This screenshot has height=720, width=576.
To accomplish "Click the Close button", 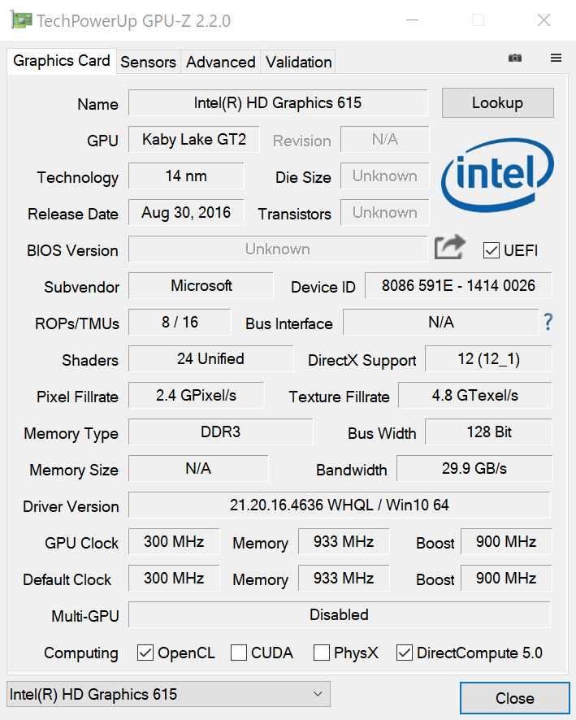I will [x=514, y=698].
